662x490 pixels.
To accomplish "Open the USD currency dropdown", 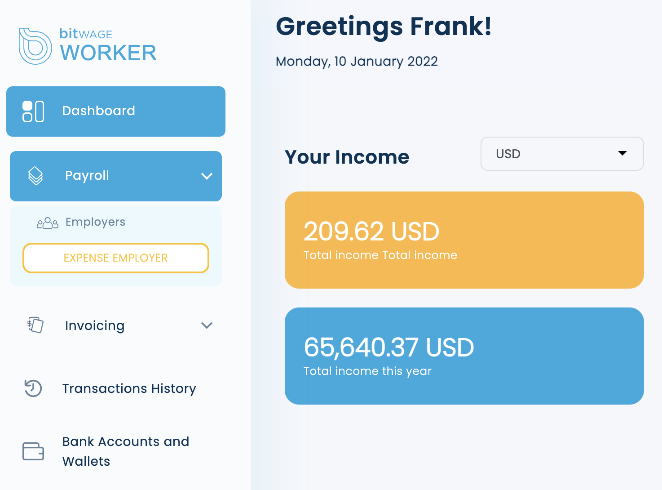I will [562, 154].
